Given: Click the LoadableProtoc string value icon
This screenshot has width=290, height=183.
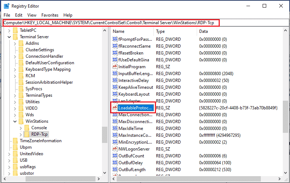Looking at the screenshot, I should coord(115,108).
